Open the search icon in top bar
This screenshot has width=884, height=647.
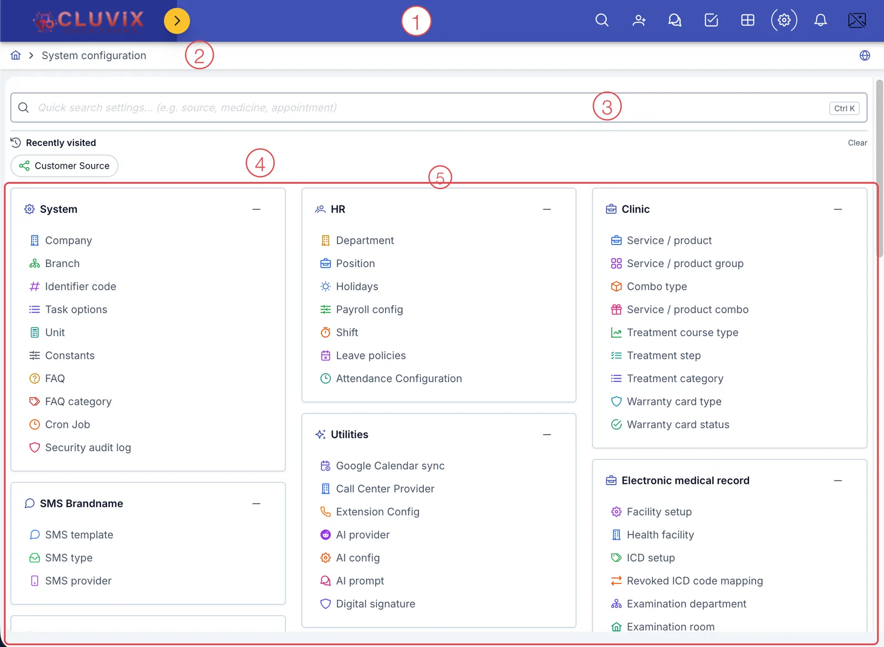click(x=602, y=20)
